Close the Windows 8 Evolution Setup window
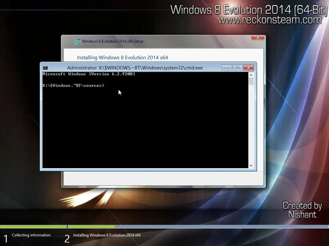Image resolution: width=329 pixels, height=246 pixels. click(x=258, y=37)
